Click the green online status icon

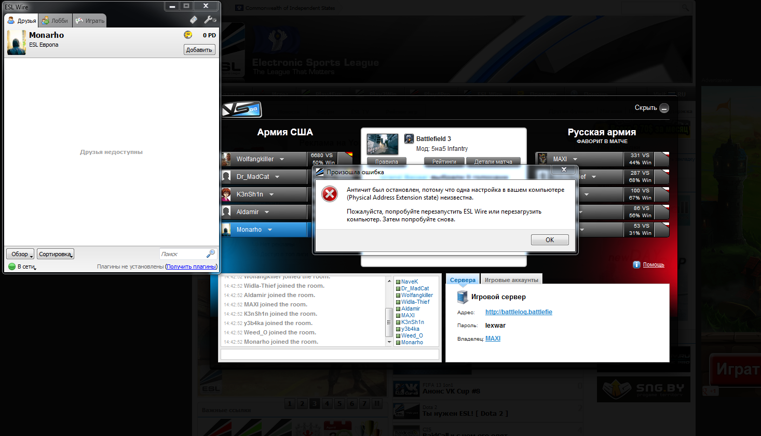[x=12, y=266]
